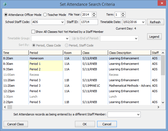
Task: Click the File Year input field
Action: [x=87, y=14]
